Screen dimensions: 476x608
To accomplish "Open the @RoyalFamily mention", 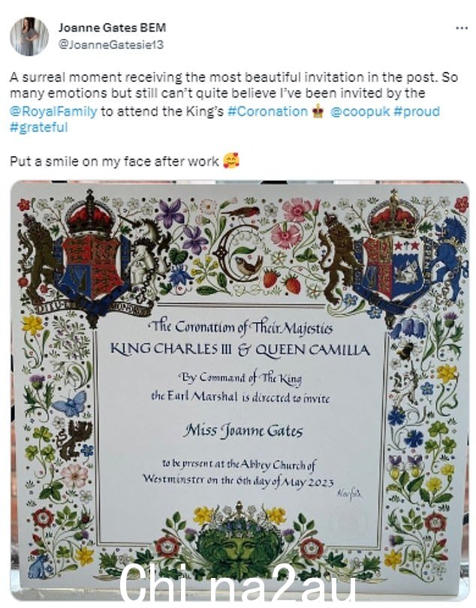I will coord(53,112).
